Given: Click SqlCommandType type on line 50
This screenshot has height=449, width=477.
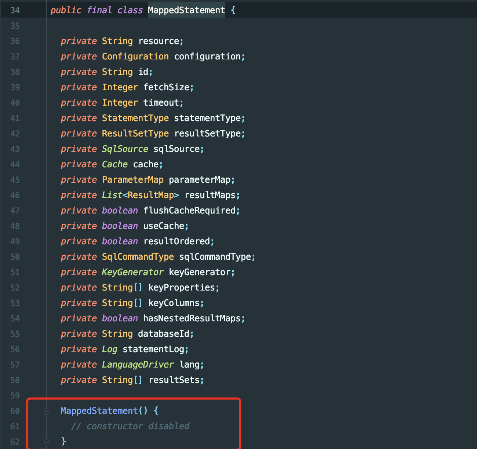Looking at the screenshot, I should tap(138, 257).
